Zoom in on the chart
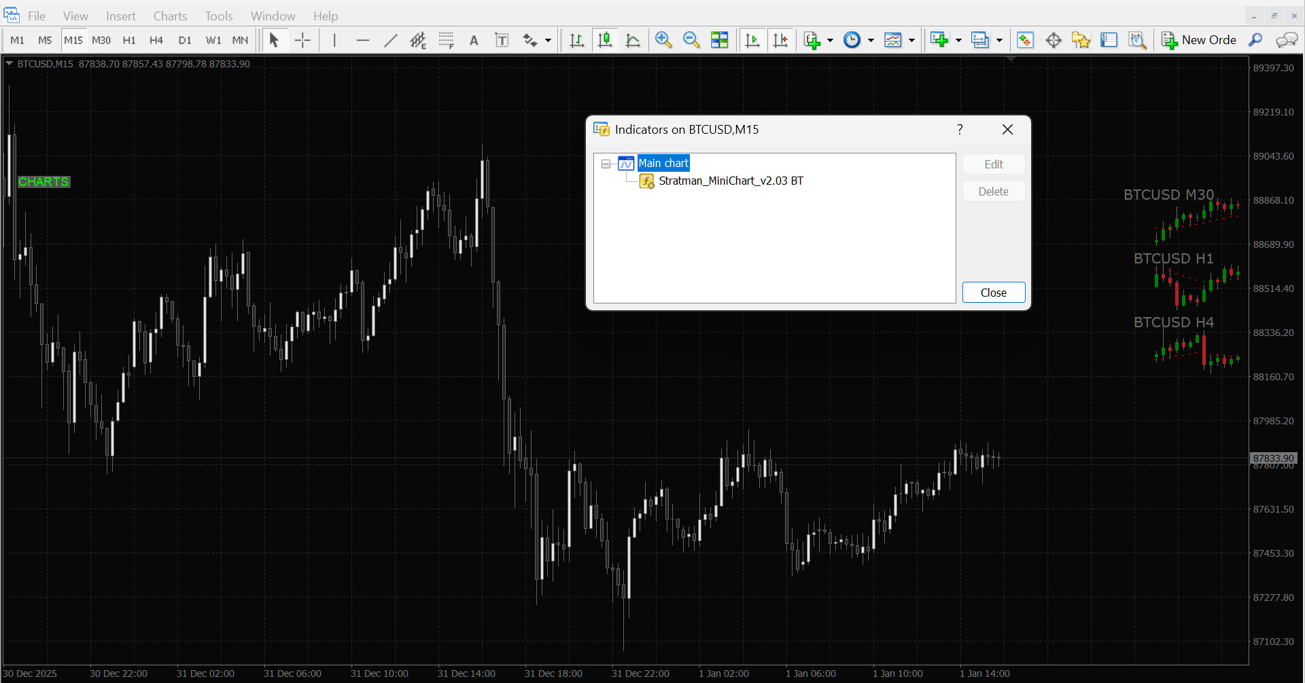The width and height of the screenshot is (1305, 683). pyautogui.click(x=663, y=40)
